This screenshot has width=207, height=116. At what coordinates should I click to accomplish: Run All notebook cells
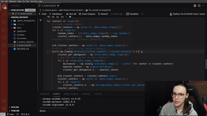click(71, 14)
